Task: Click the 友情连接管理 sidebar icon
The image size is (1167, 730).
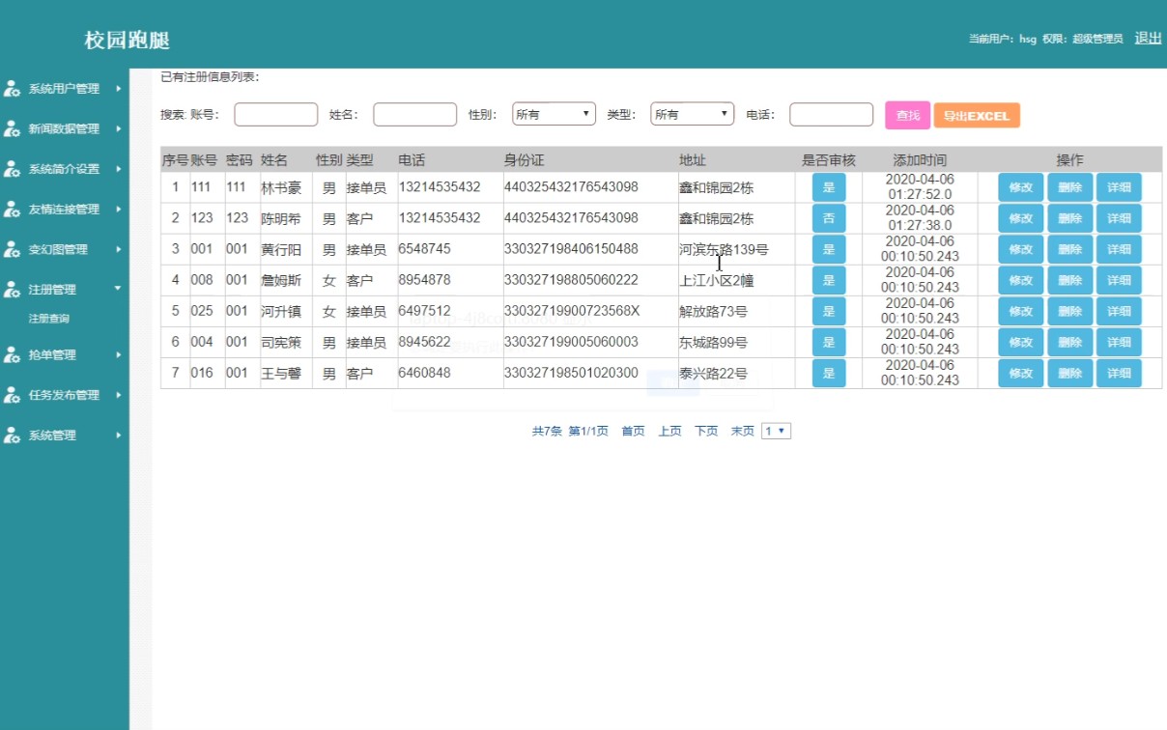Action: [13, 209]
